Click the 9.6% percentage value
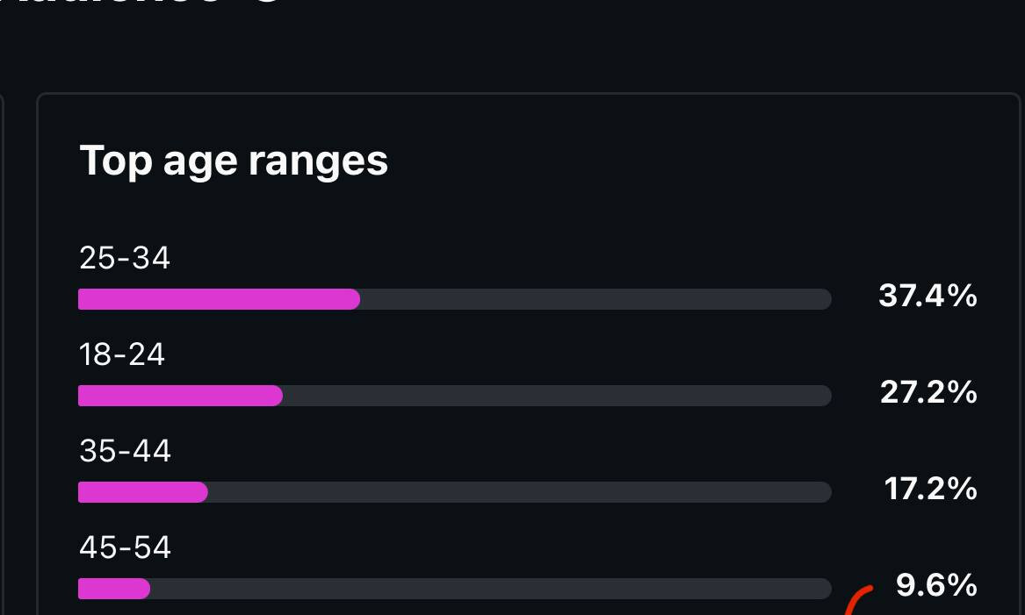The width and height of the screenshot is (1025, 615). coord(936,585)
